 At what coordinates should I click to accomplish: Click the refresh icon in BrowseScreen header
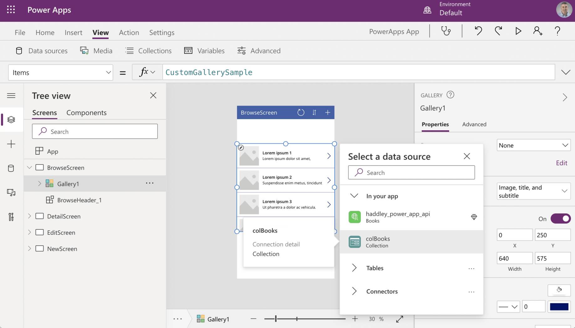point(301,113)
